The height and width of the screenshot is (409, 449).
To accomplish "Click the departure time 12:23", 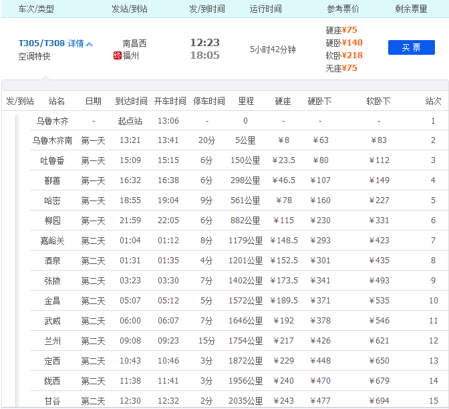I will tap(205, 43).
